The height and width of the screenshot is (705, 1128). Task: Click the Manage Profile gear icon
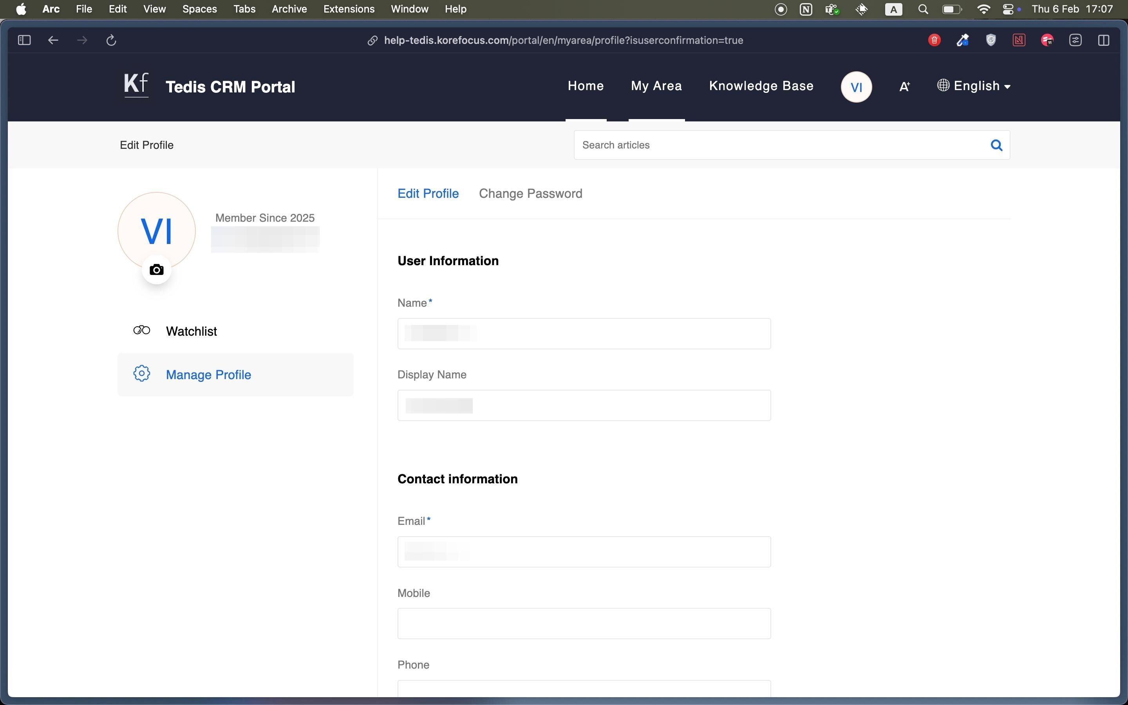pos(142,374)
